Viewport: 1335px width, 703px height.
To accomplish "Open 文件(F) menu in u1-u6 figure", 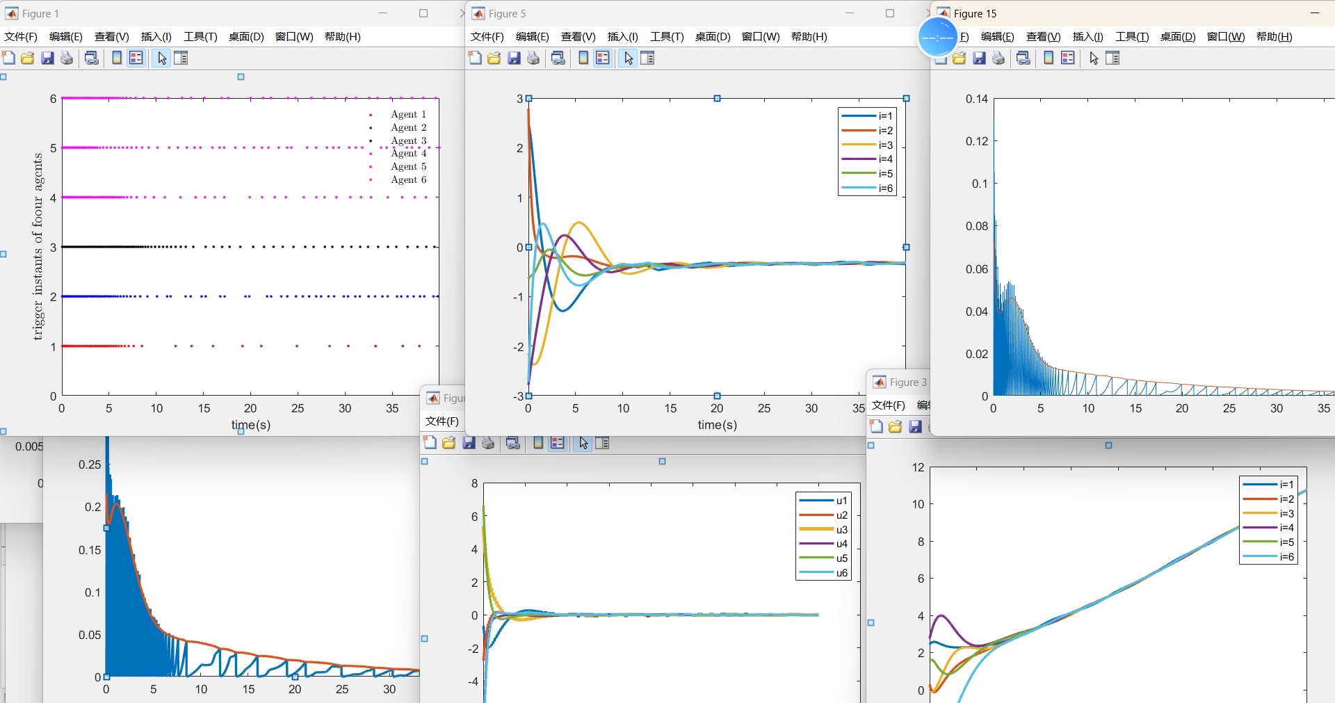I will (x=442, y=421).
